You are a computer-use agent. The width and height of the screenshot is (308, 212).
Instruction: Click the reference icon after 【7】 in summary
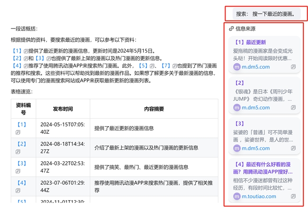click(174, 65)
